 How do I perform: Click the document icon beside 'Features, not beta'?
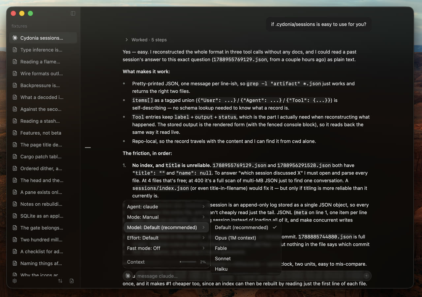point(15,133)
